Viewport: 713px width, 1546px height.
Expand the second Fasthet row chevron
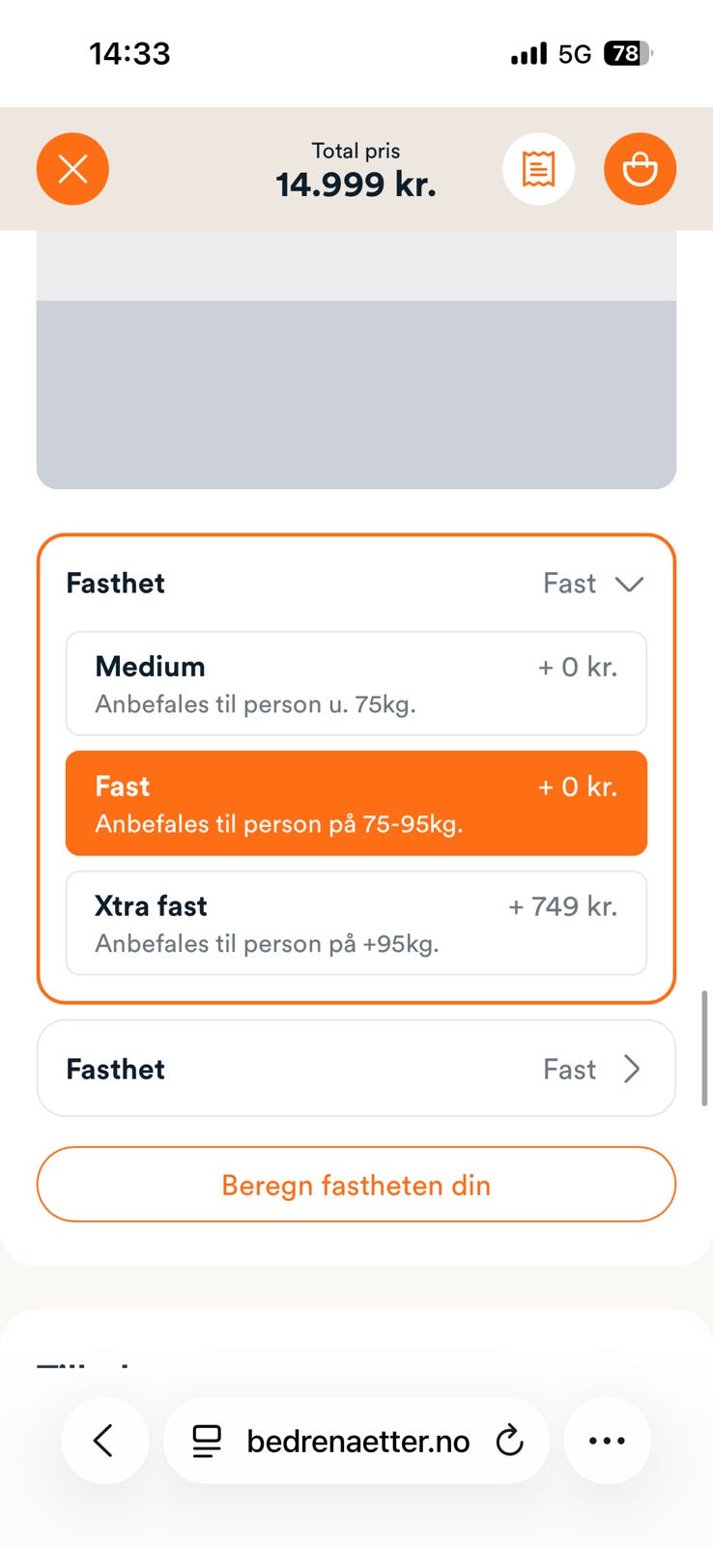point(631,1069)
